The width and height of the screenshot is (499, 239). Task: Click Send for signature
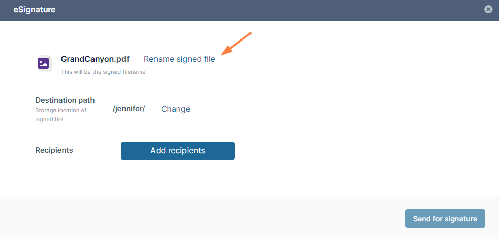445,218
